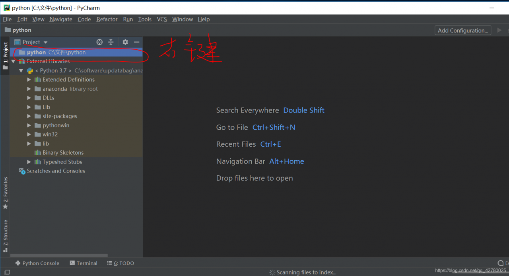The height and width of the screenshot is (276, 509).
Task: Open the Tools menu
Action: [x=145, y=19]
